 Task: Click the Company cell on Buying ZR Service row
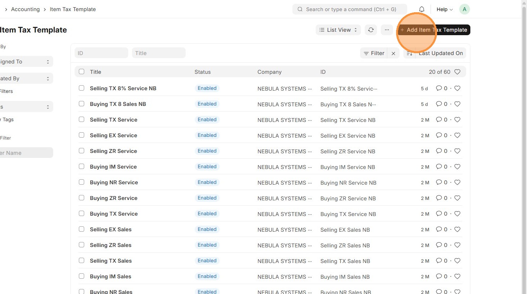pyautogui.click(x=285, y=198)
